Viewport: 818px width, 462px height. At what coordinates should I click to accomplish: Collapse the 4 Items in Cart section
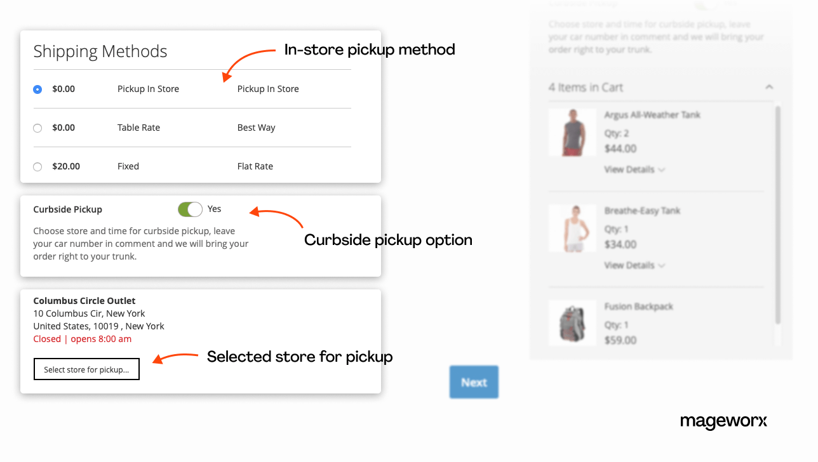[769, 87]
